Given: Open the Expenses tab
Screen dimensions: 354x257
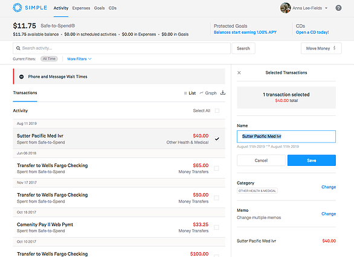Looking at the screenshot, I should 81,8.
